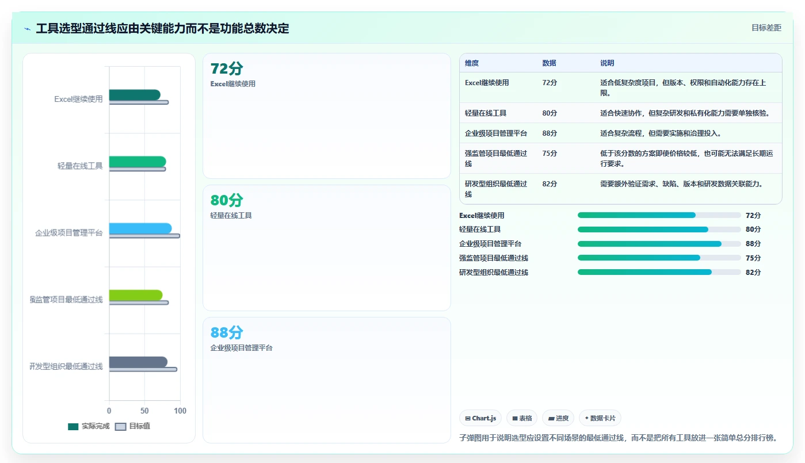Click the dark green Excel继续使用 chart bar
The height and width of the screenshot is (463, 805).
pos(135,95)
